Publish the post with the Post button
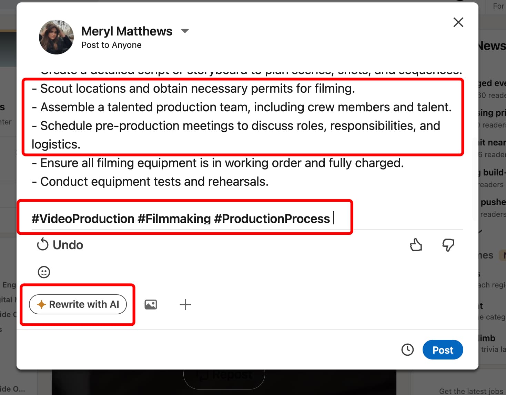Screen dimensions: 506x395 click(x=443, y=350)
